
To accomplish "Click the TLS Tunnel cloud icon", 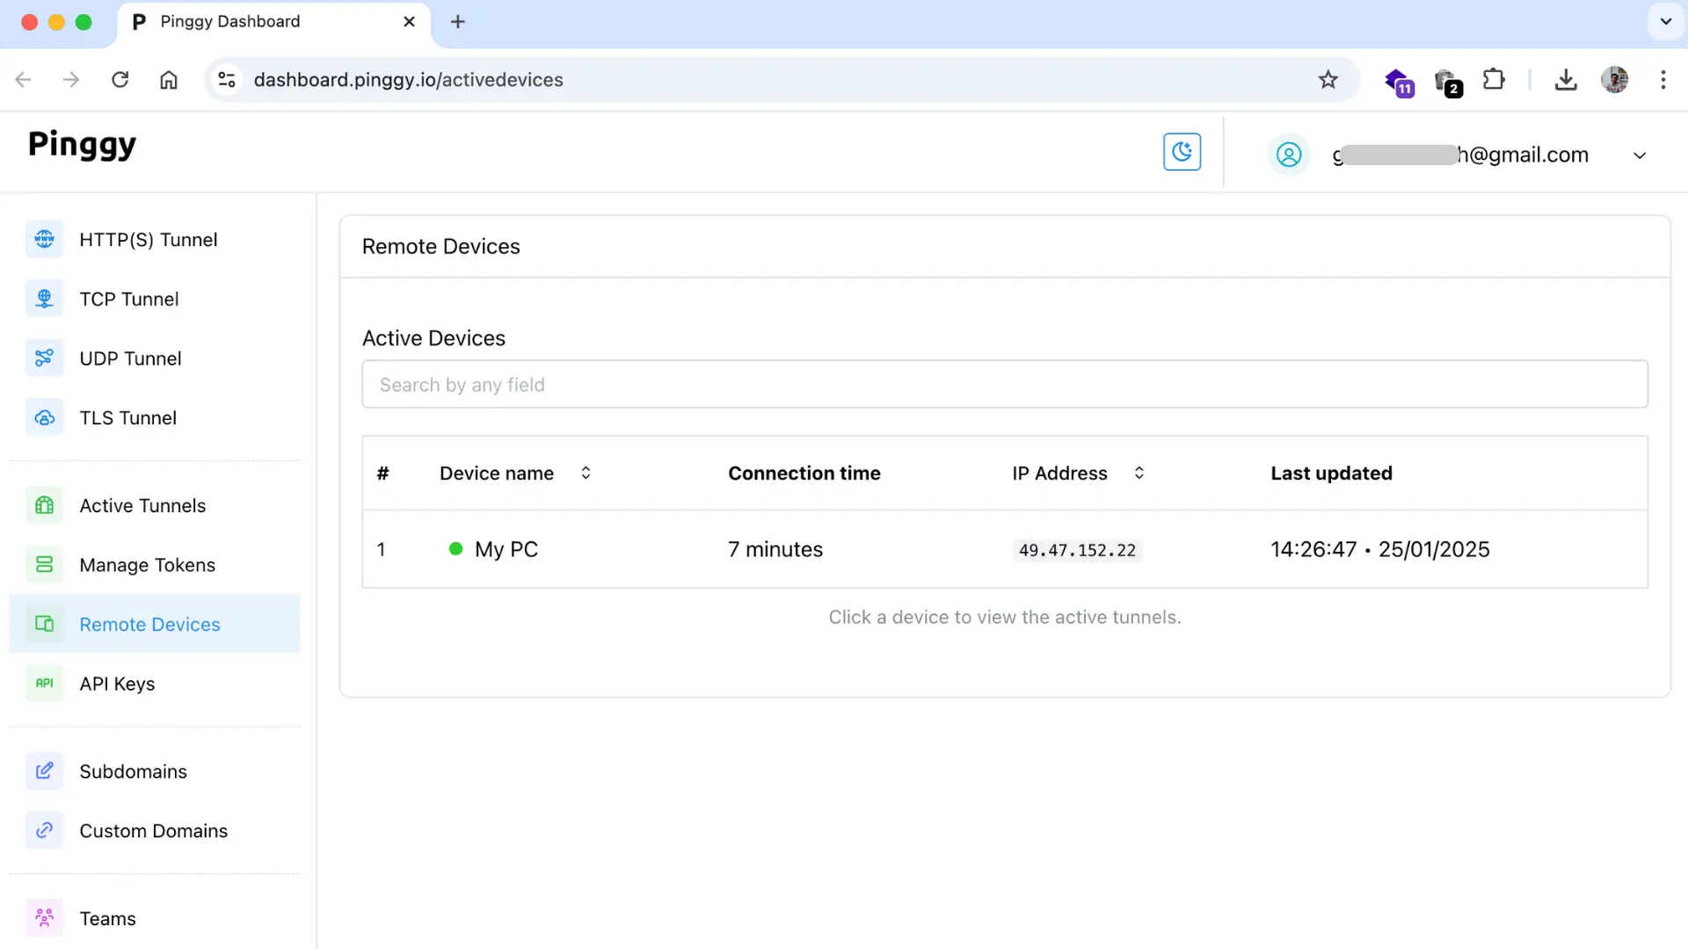I will [x=44, y=417].
